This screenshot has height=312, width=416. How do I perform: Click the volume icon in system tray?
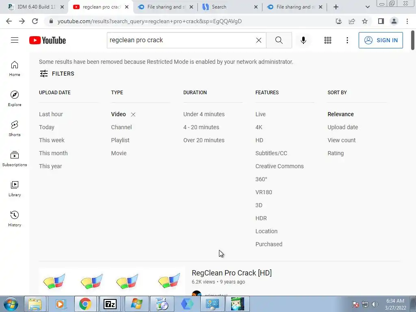[375, 304]
